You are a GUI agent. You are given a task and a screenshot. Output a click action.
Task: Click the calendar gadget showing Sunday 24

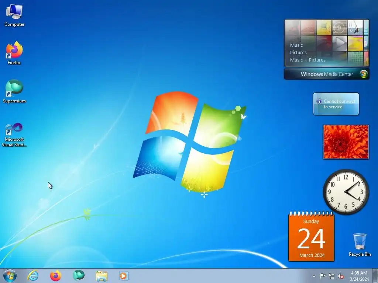[311, 237]
